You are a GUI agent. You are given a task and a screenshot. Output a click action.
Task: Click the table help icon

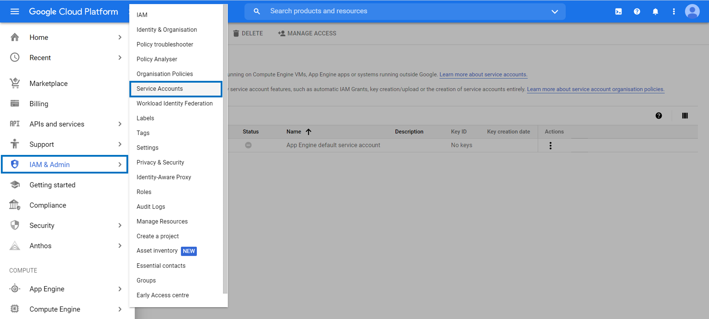pyautogui.click(x=659, y=116)
